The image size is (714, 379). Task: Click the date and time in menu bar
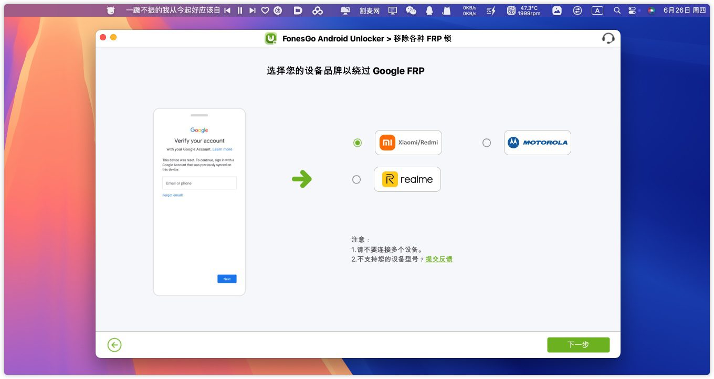click(x=684, y=10)
